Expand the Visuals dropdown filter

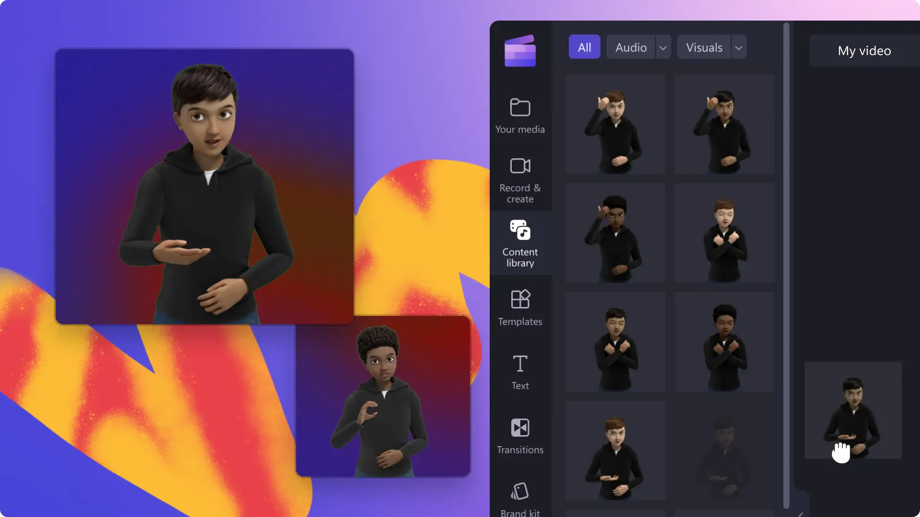[737, 47]
